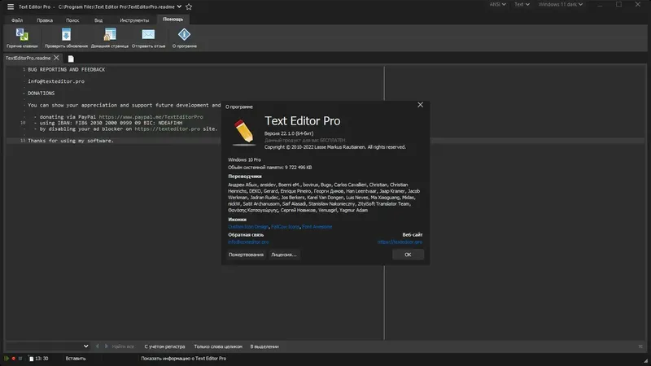Image resolution: width=651 pixels, height=366 pixels.
Task: Close the search bar with its X icon
Action: point(640,346)
